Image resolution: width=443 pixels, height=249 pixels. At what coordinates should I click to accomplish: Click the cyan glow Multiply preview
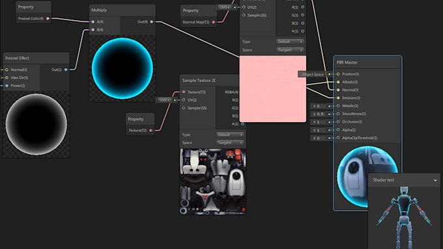click(122, 68)
